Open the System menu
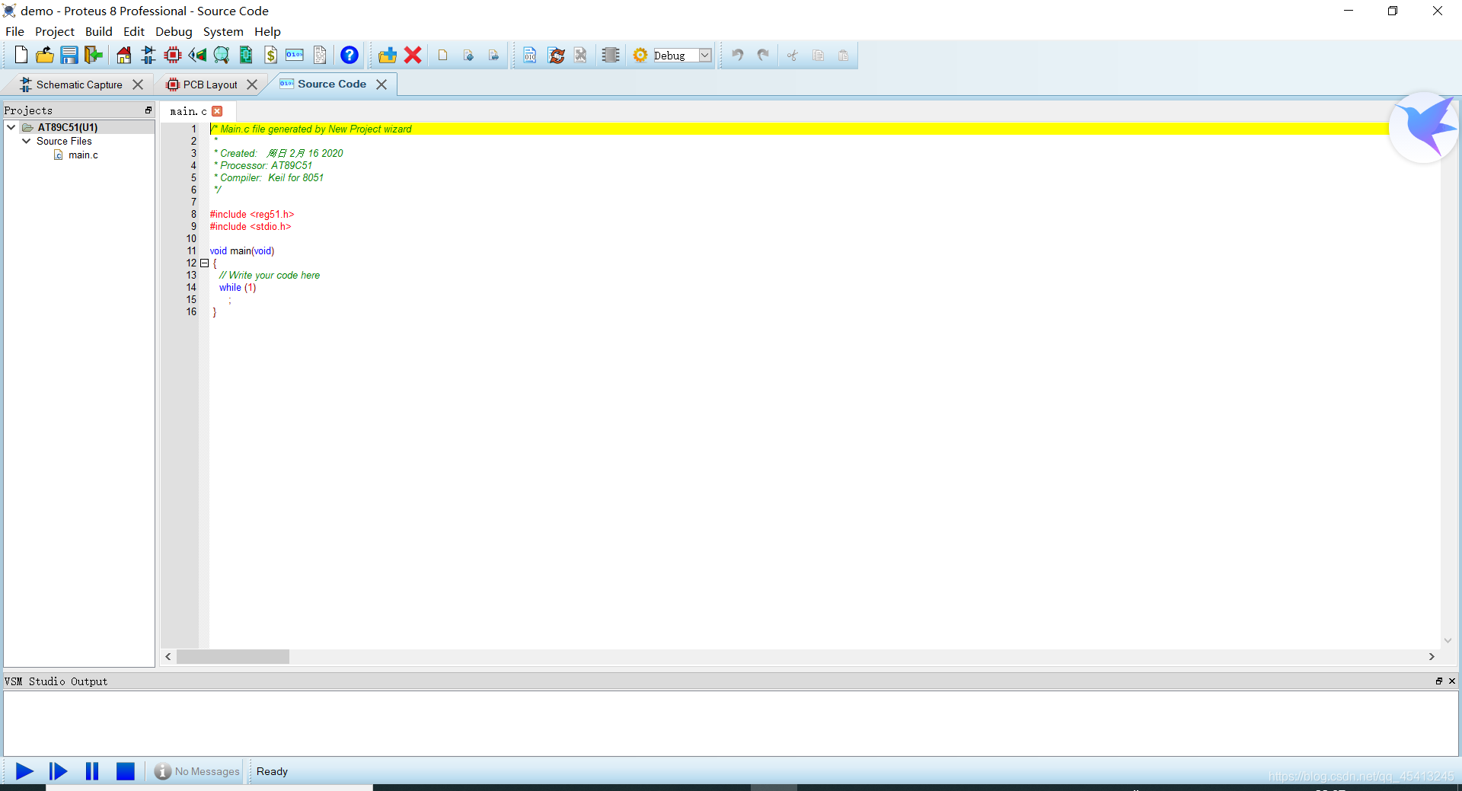This screenshot has height=791, width=1462. (x=223, y=31)
